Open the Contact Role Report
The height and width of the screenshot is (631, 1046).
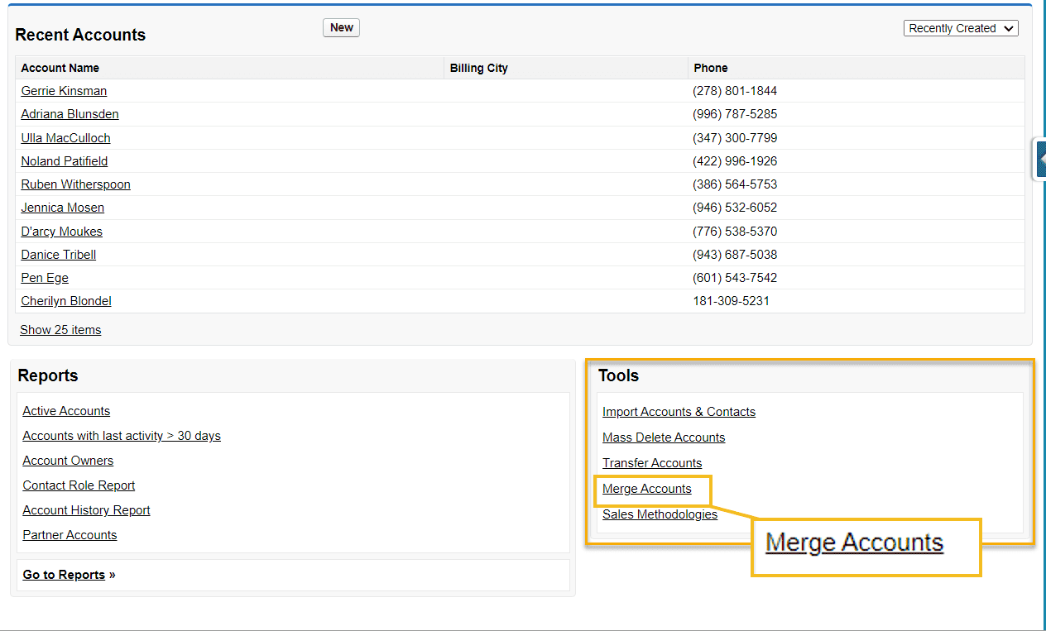(79, 485)
